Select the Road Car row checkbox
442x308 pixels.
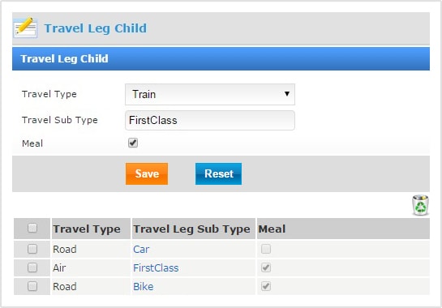pos(32,249)
